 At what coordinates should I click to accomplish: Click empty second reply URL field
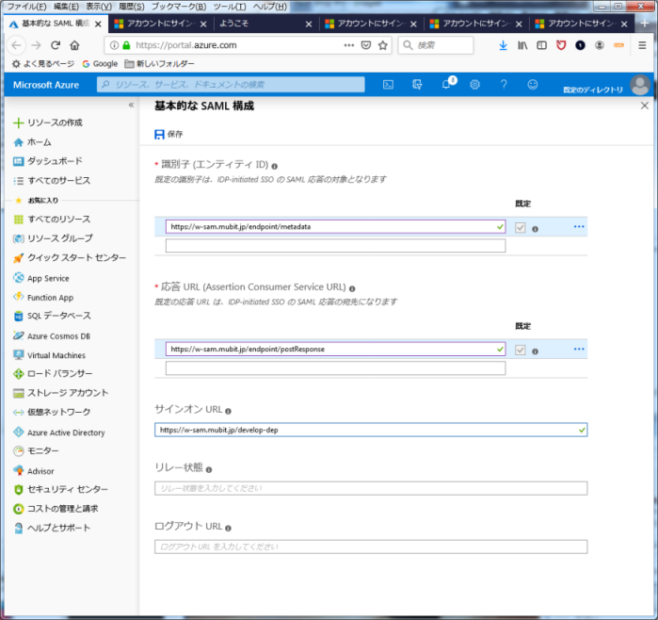point(335,368)
